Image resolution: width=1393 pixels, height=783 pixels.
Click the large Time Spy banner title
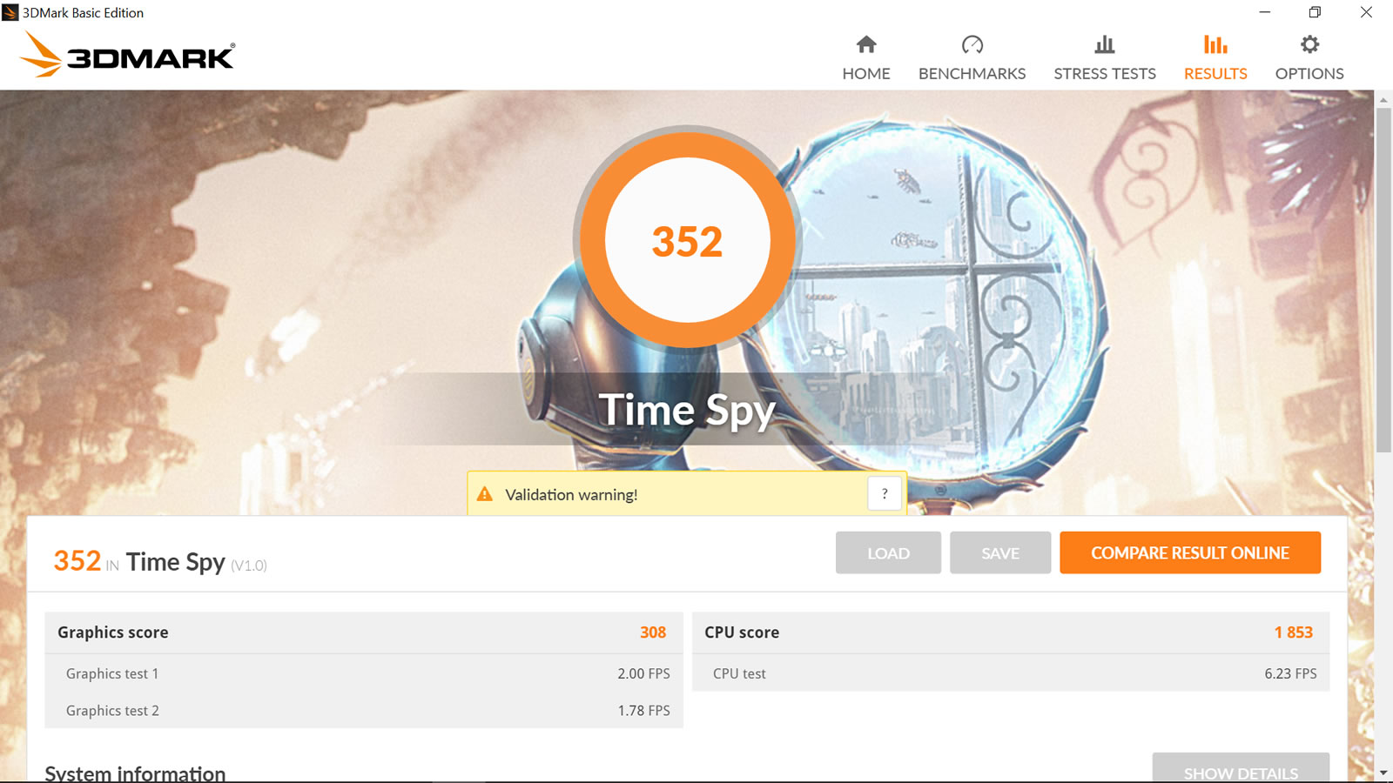click(x=687, y=410)
